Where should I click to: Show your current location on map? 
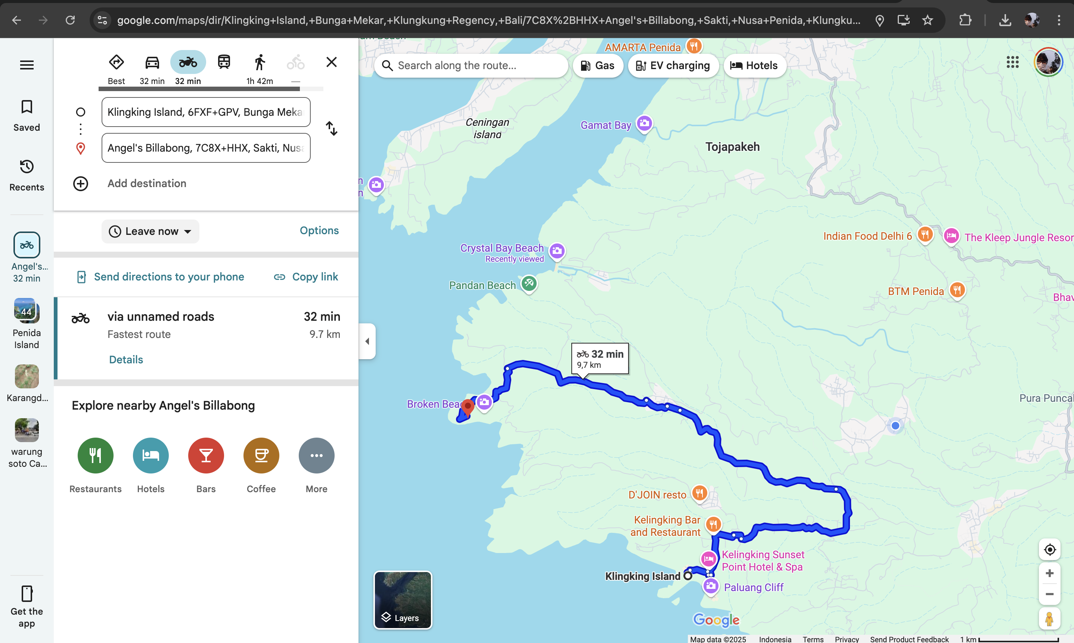coord(1049,550)
